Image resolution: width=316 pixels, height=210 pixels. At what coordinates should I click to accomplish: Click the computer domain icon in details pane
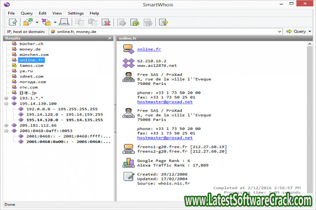128,49
